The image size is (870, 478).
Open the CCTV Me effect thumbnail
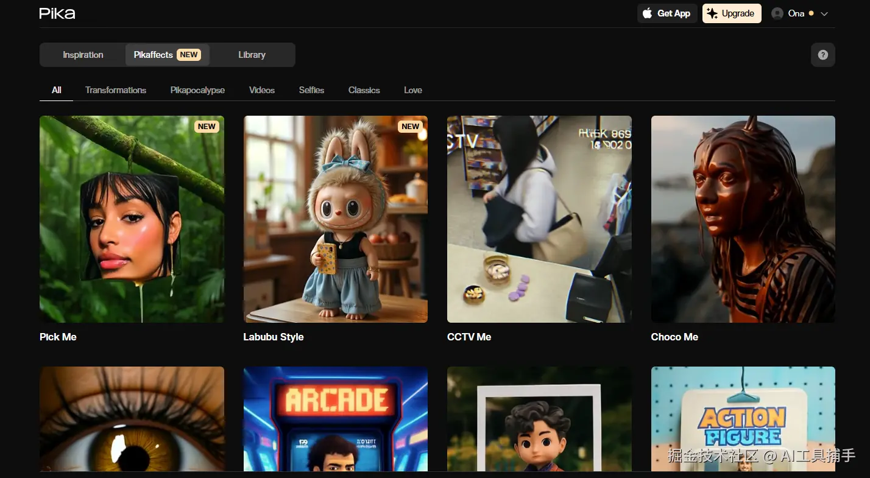click(x=539, y=219)
